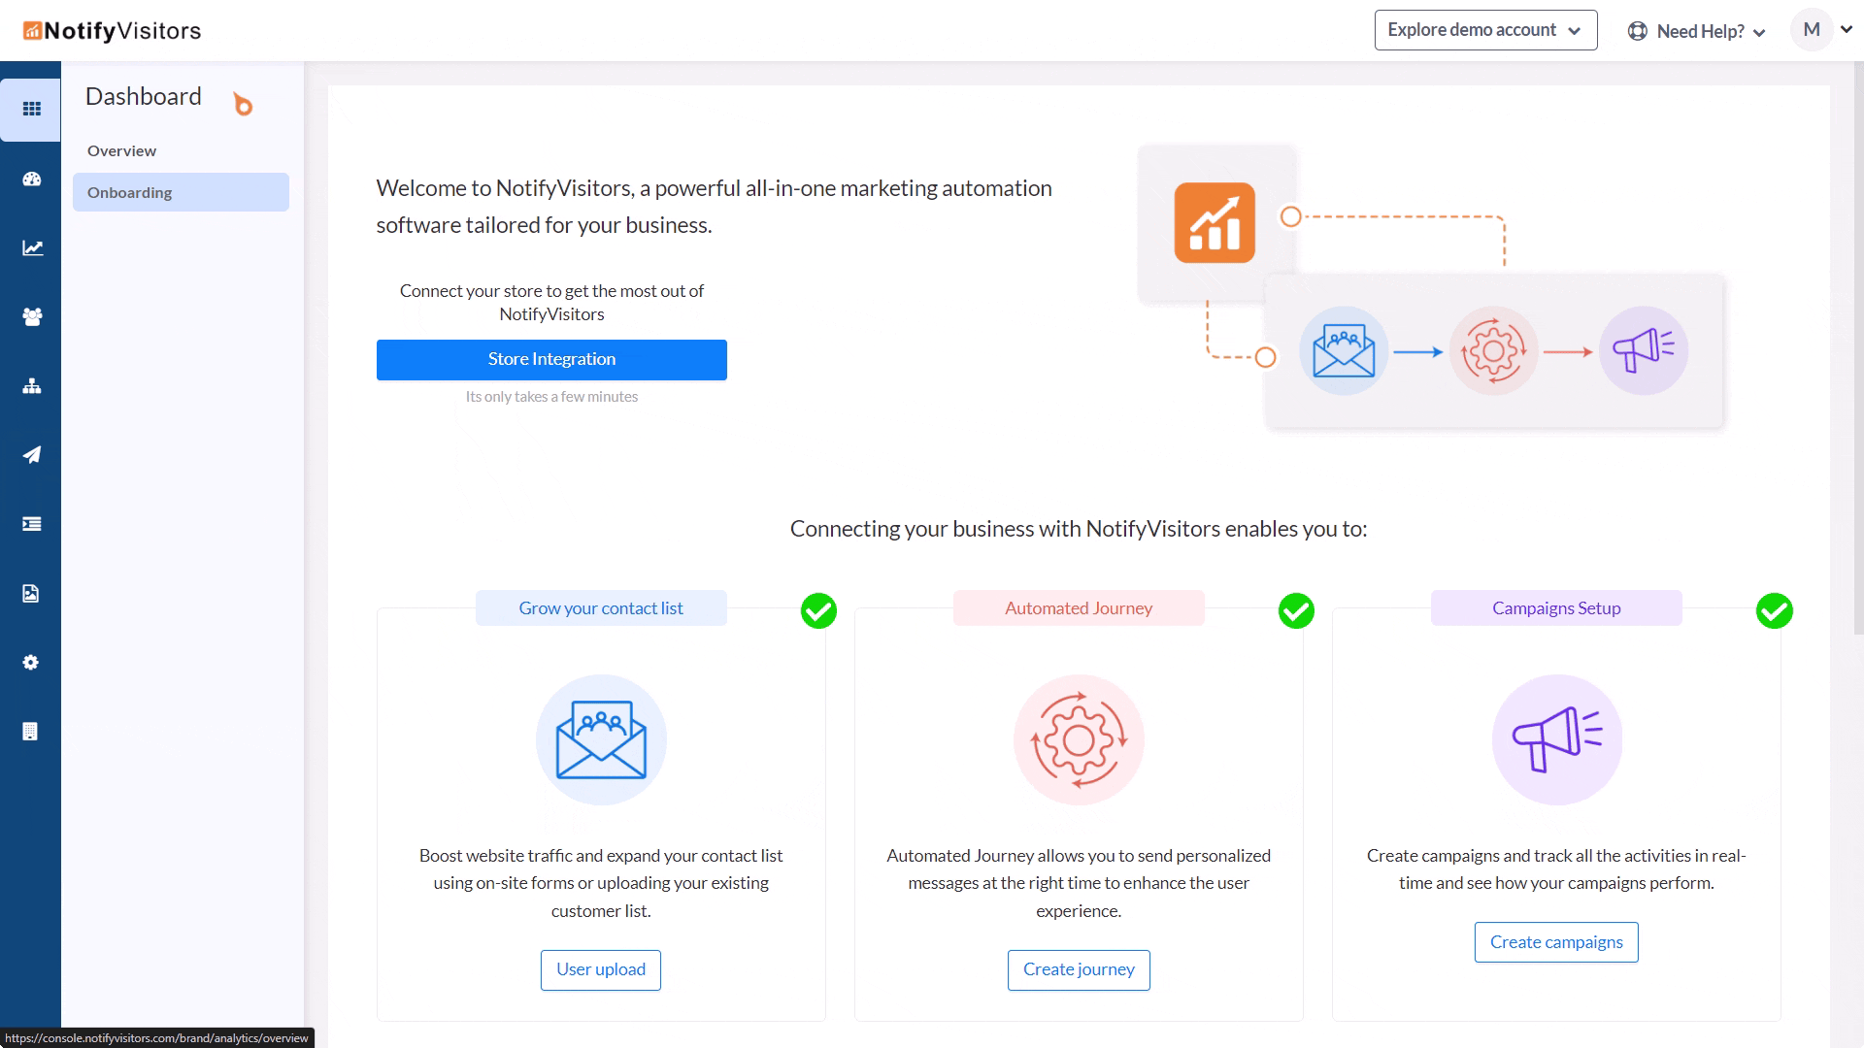Select Overview in the Dashboard menu
Screen dimensions: 1864x1048
121,150
